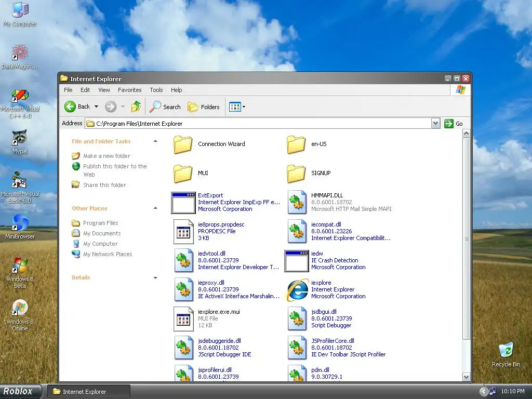532x399 pixels.
Task: Go up one folder level
Action: tap(136, 107)
